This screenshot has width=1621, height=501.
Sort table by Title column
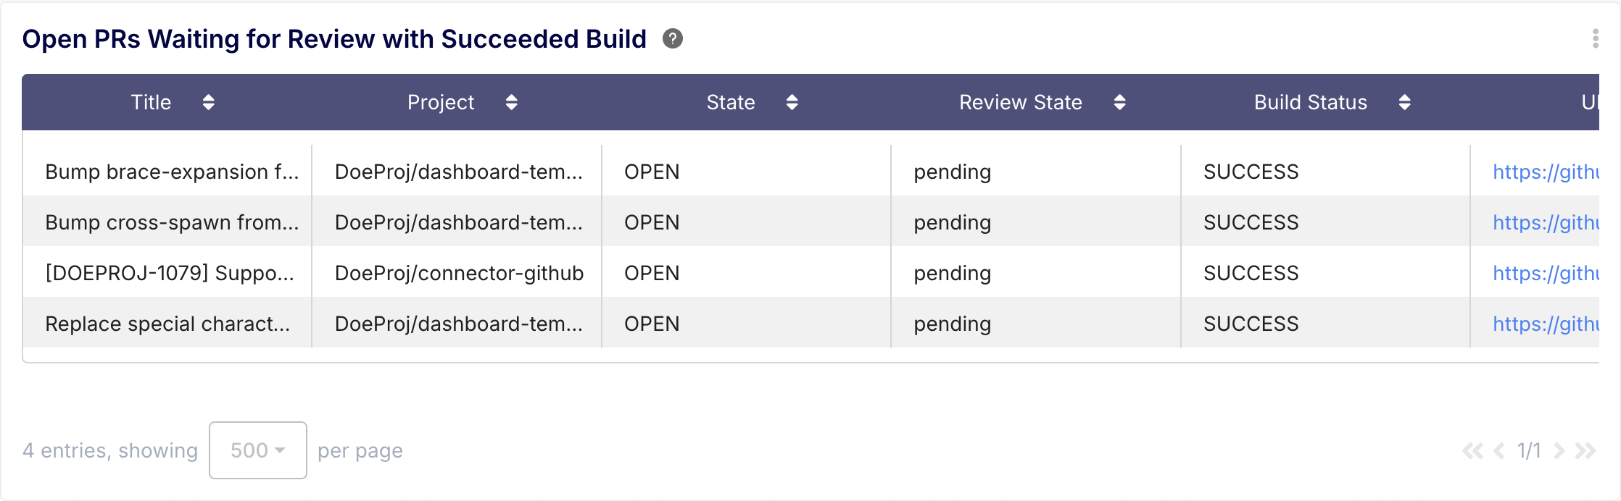point(208,102)
